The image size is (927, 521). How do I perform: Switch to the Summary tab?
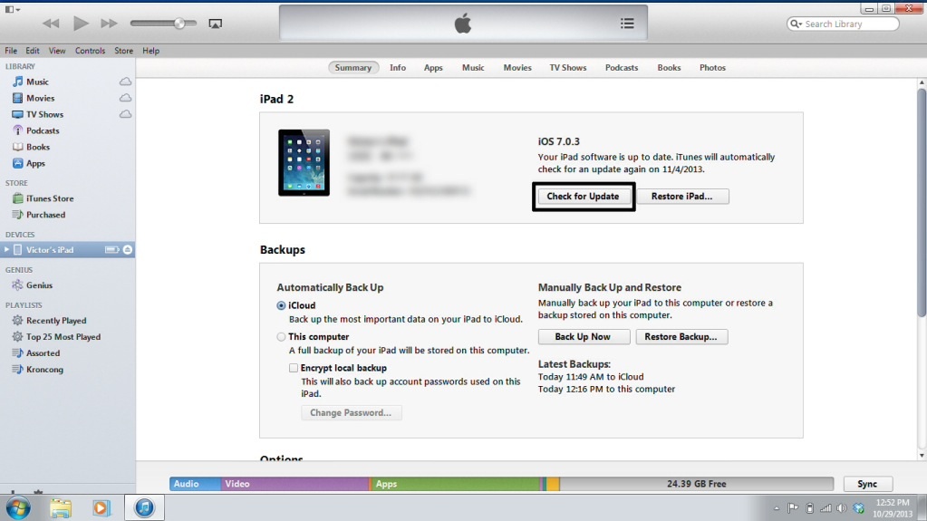(x=352, y=67)
